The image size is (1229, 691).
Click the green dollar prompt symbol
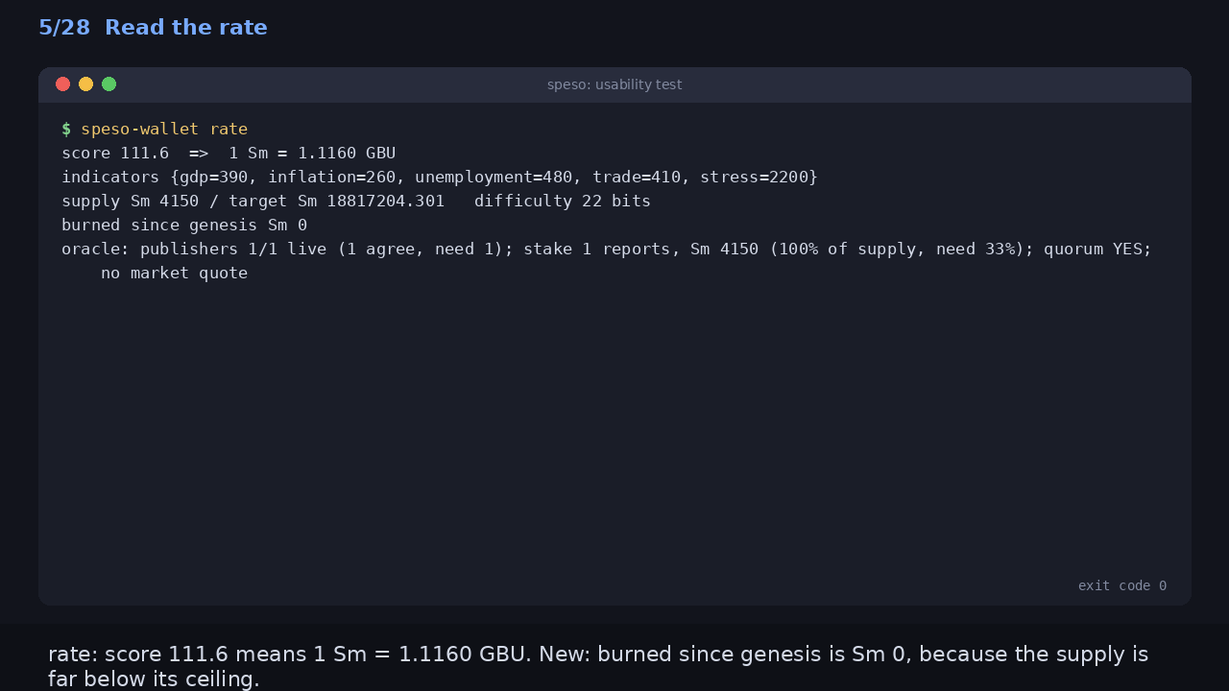66,129
